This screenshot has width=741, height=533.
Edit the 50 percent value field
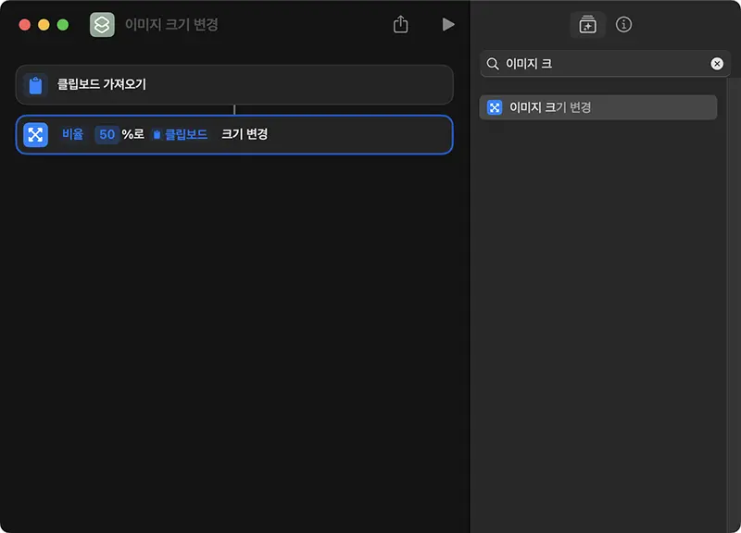pyautogui.click(x=107, y=134)
